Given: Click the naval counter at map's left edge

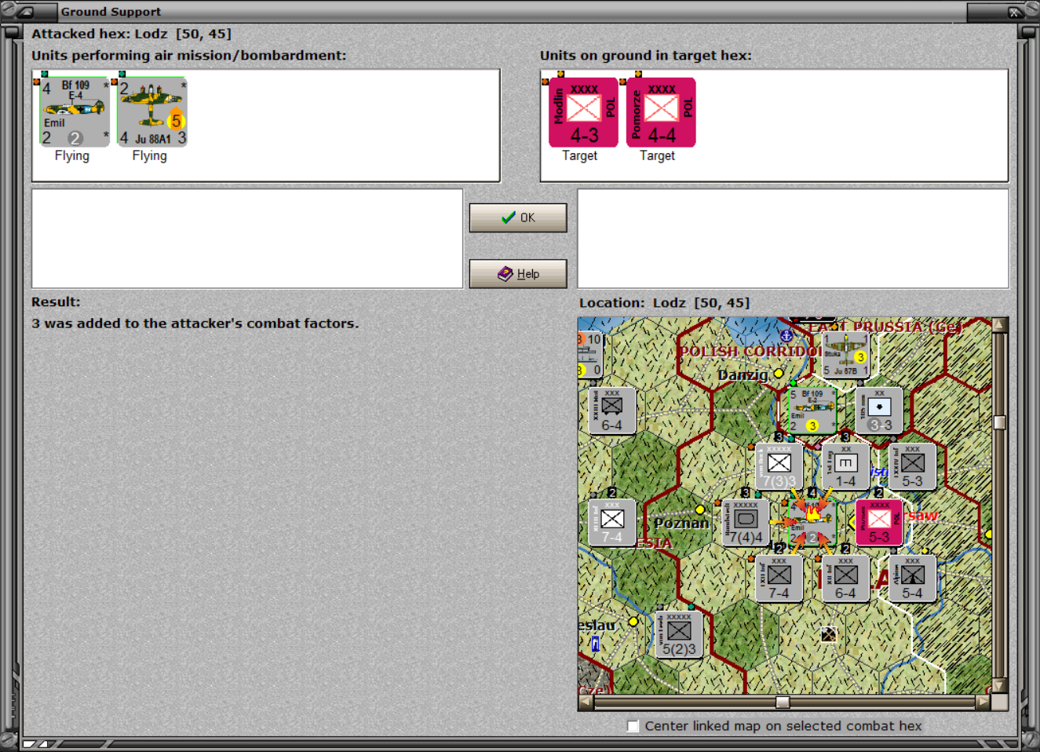Looking at the screenshot, I should pyautogui.click(x=589, y=355).
